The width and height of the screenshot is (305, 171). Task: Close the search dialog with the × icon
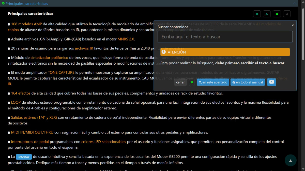(x=293, y=25)
